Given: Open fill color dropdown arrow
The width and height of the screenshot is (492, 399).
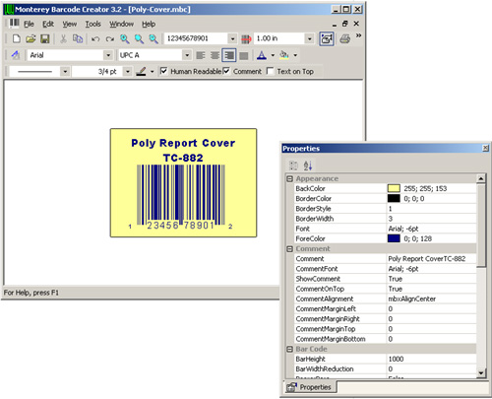Looking at the screenshot, I should coord(295,55).
